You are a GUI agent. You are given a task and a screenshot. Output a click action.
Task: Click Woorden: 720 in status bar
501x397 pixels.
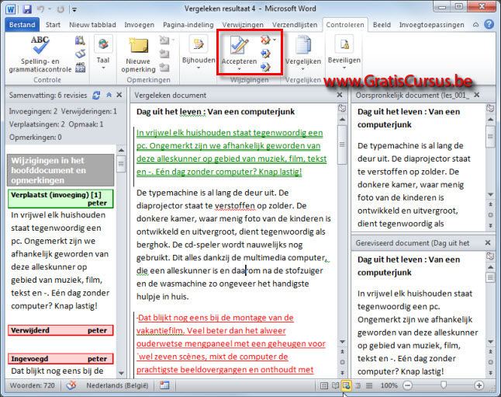[x=33, y=385]
